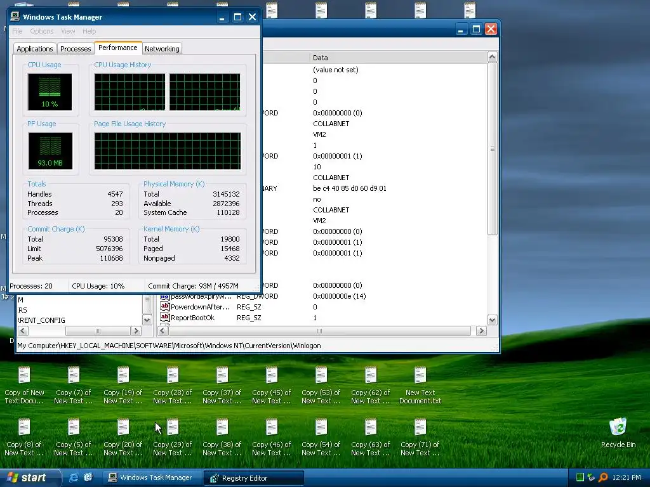Open the File menu in Task Manager

click(17, 31)
